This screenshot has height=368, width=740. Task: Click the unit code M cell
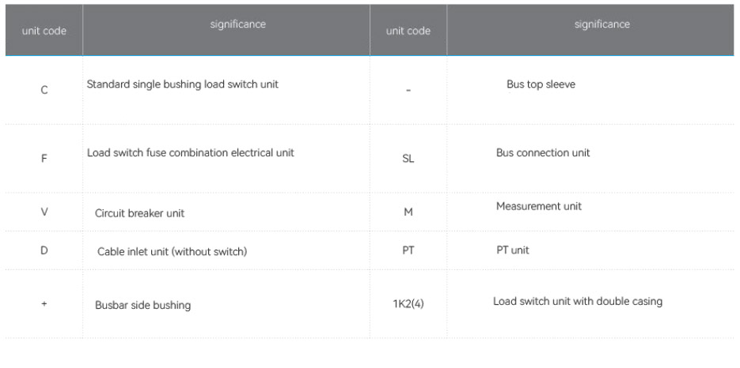coord(408,212)
